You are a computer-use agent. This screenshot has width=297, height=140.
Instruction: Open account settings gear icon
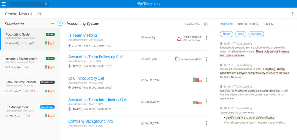pos(292,14)
